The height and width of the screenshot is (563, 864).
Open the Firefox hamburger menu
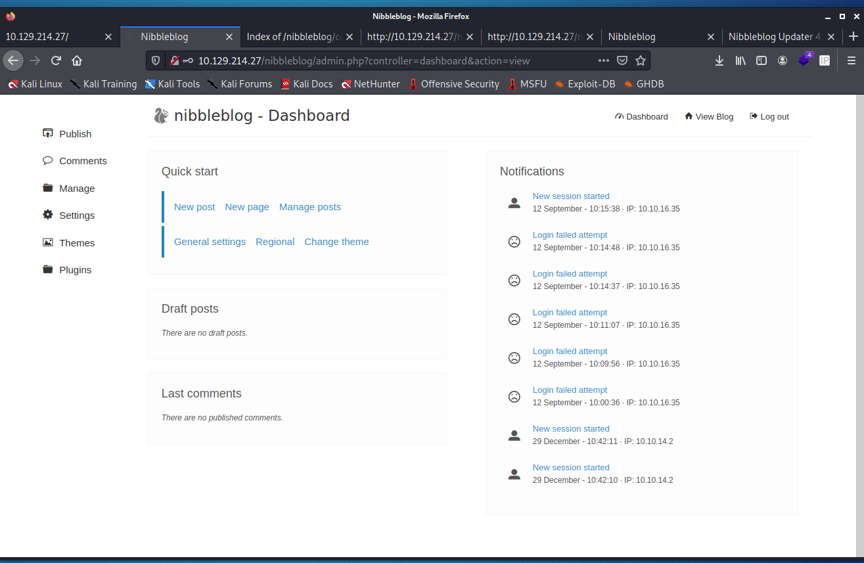coord(851,60)
